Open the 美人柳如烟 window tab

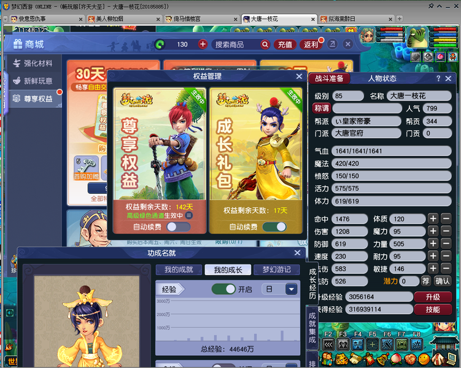pyautogui.click(x=124, y=19)
